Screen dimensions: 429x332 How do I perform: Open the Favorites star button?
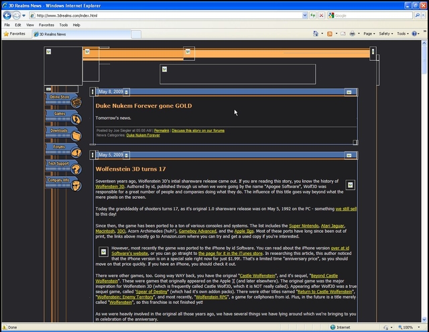point(15,34)
